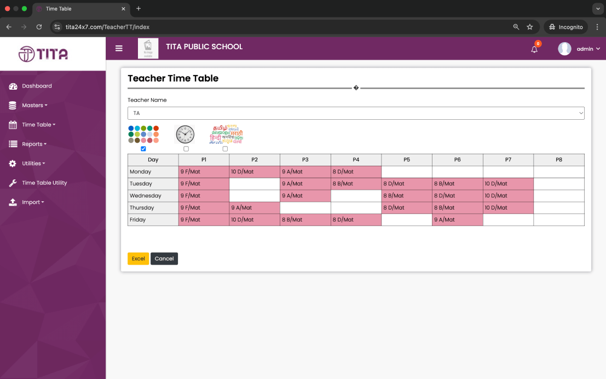606x379 pixels.
Task: Export the timetable with the Excel button
Action: [138, 259]
